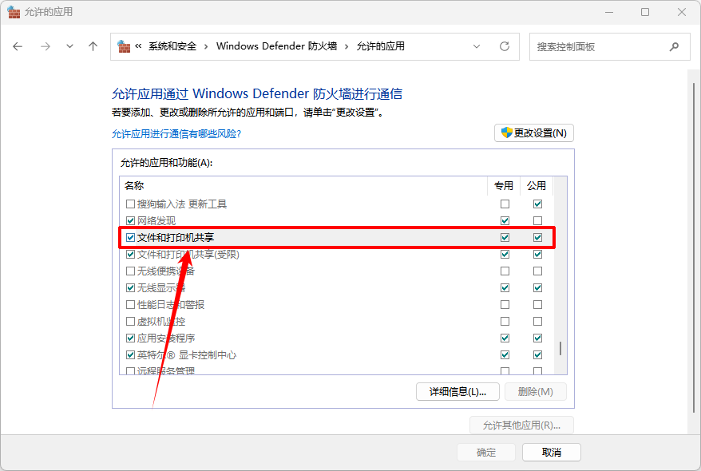701x471 pixels.
Task: Toggle 公用 checkbox for 虚拟机监控
Action: [537, 321]
